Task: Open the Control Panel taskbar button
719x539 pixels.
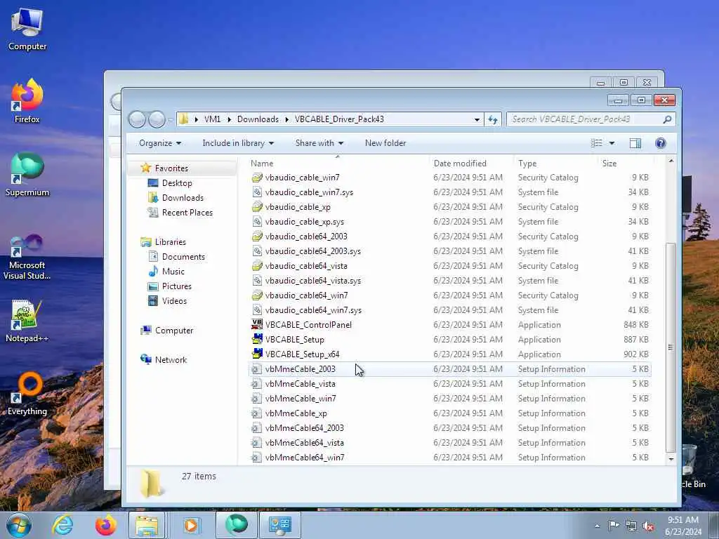Action: (x=280, y=525)
